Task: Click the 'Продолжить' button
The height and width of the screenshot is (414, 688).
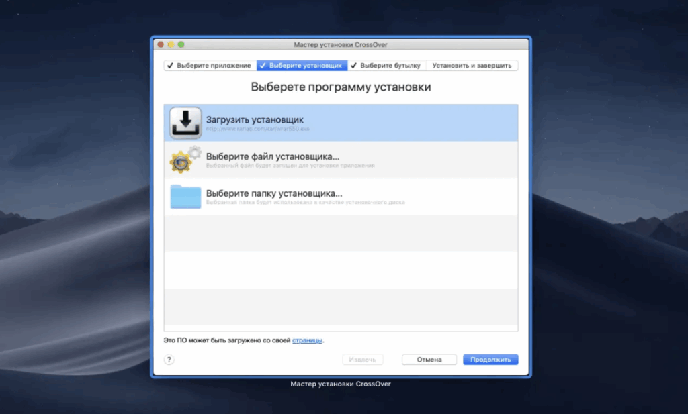Action: coord(490,360)
